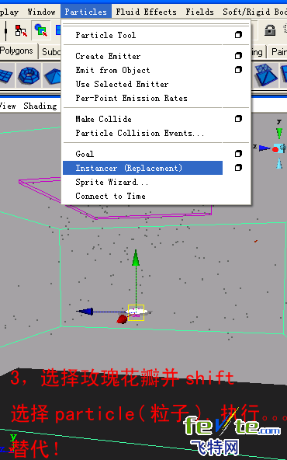
Task: Click center cube of view axis gizmo
Action: coord(279,148)
